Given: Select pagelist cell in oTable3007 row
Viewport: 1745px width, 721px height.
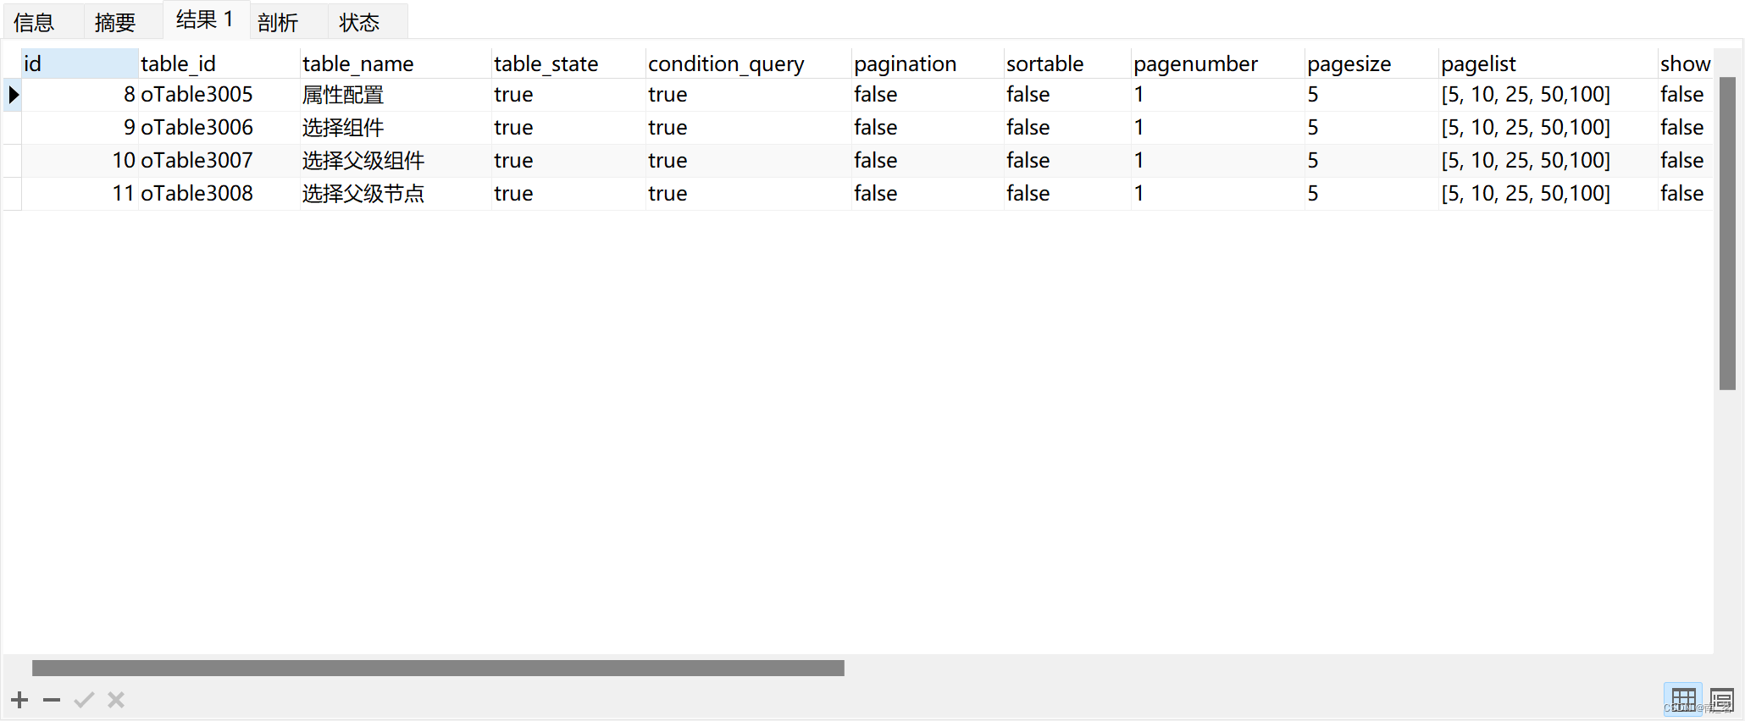Looking at the screenshot, I should coord(1548,160).
